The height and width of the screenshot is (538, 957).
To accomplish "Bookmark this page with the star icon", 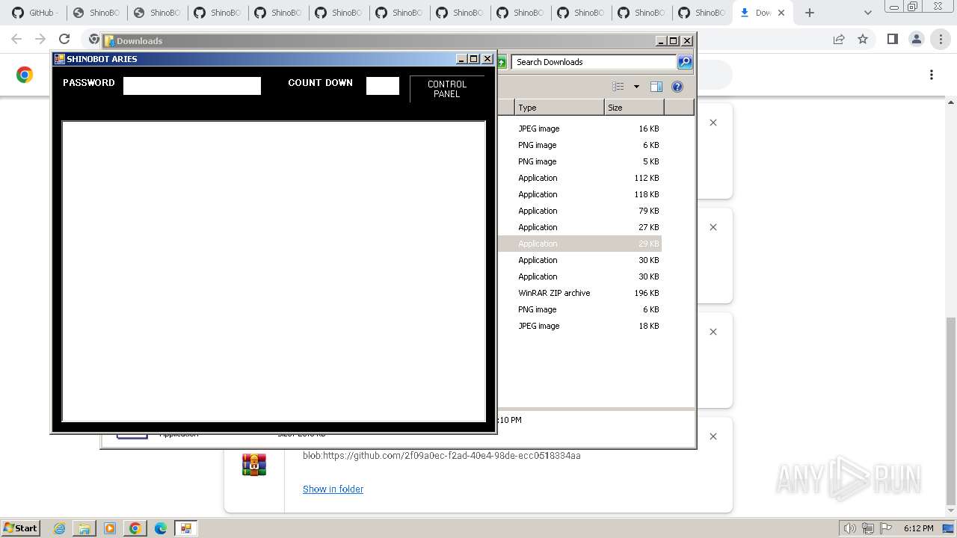I will point(863,40).
